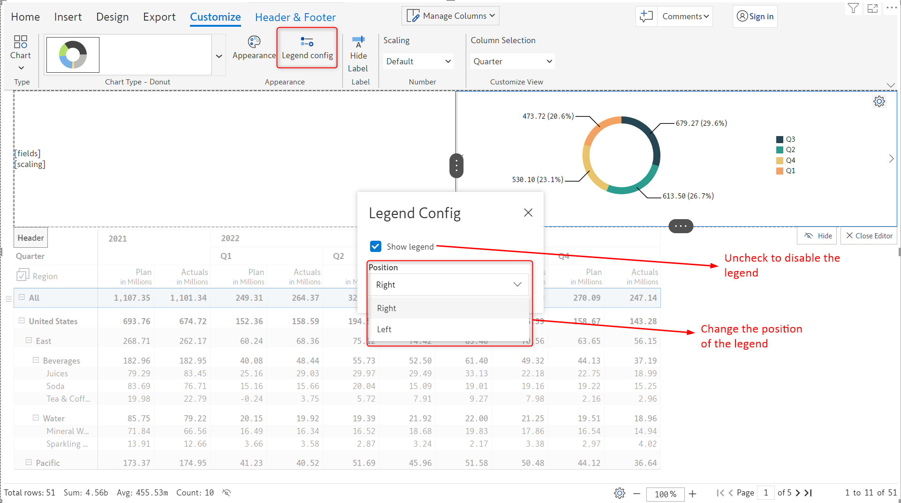This screenshot has height=503, width=901.
Task: Toggle the Region checkbox
Action: point(23,275)
